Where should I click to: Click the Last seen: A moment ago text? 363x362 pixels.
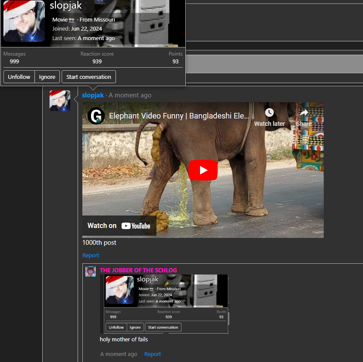coord(84,38)
